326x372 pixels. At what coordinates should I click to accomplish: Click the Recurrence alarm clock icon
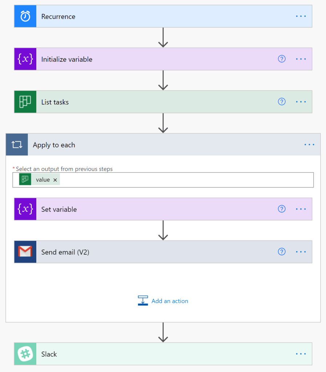tap(25, 16)
